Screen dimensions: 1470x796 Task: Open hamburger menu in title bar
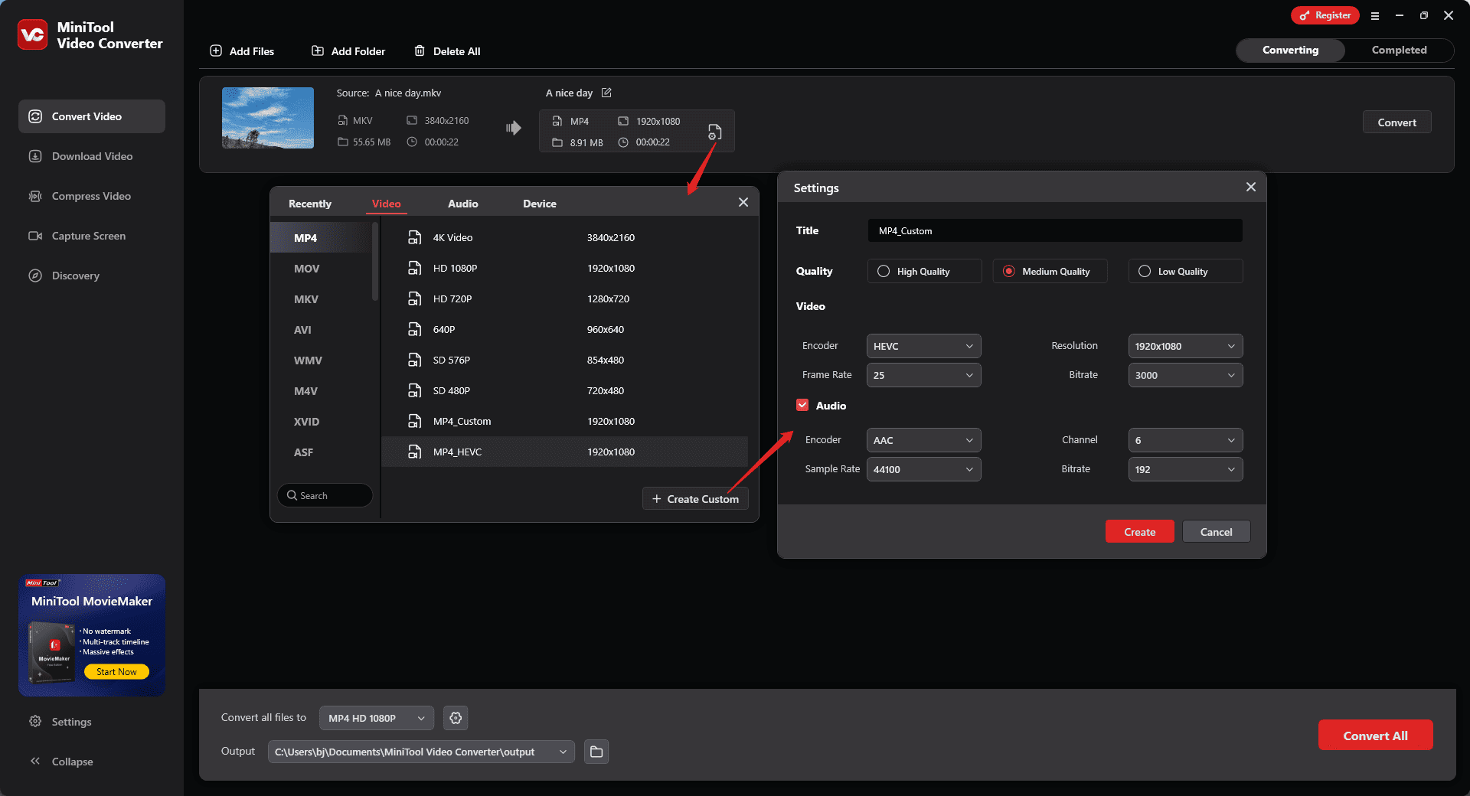tap(1375, 15)
